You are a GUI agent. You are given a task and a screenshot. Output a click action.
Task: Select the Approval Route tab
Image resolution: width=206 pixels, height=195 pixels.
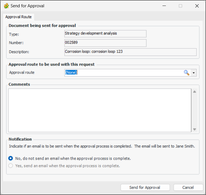pyautogui.click(x=19, y=17)
